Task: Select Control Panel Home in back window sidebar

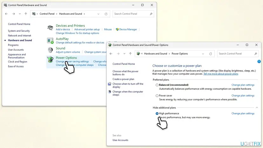Action: pos(19,24)
